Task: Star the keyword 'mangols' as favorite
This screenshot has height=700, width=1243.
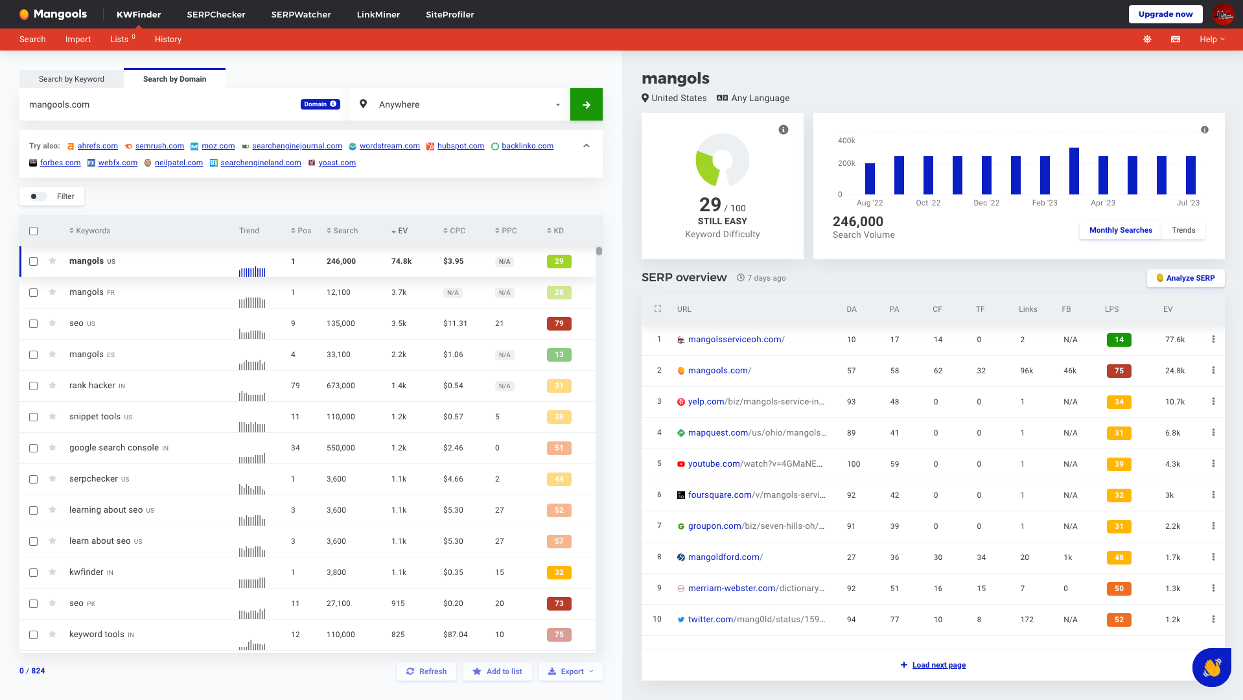Action: [x=52, y=261]
